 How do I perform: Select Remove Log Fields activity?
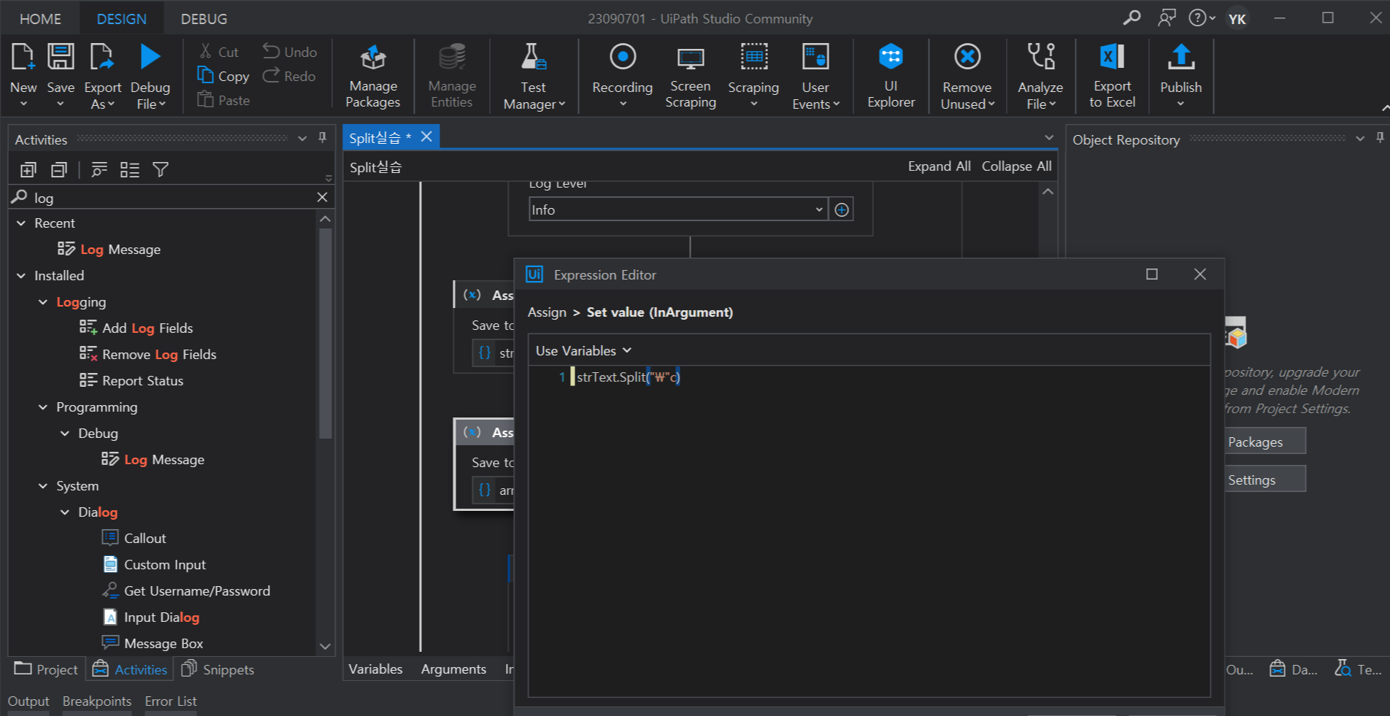tap(148, 355)
